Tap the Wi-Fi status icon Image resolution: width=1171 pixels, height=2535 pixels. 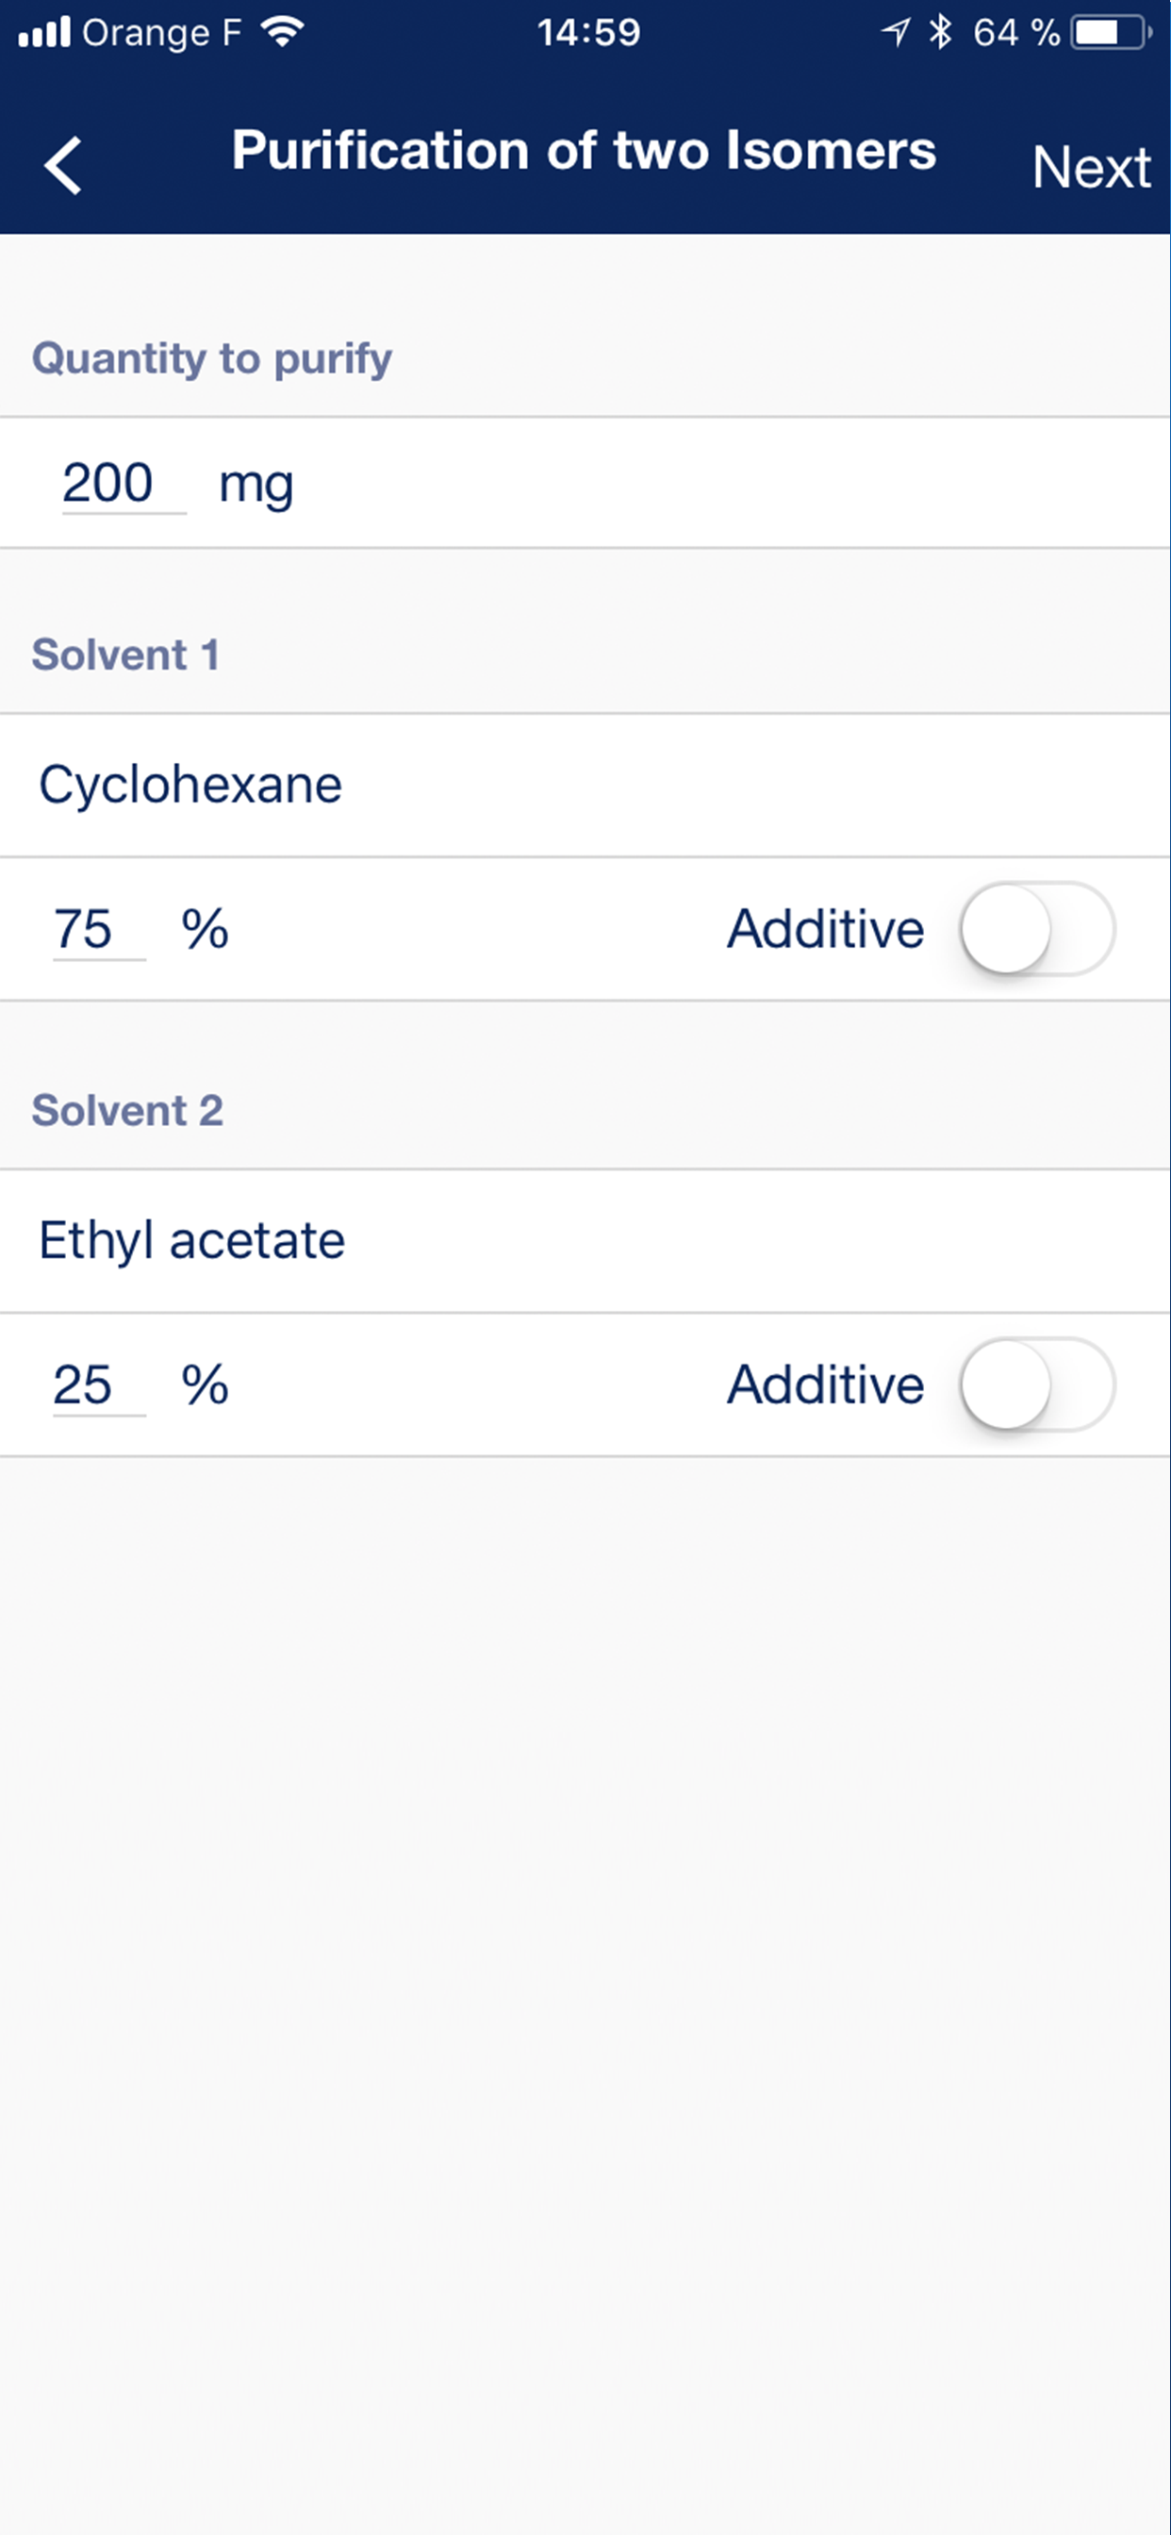(283, 32)
